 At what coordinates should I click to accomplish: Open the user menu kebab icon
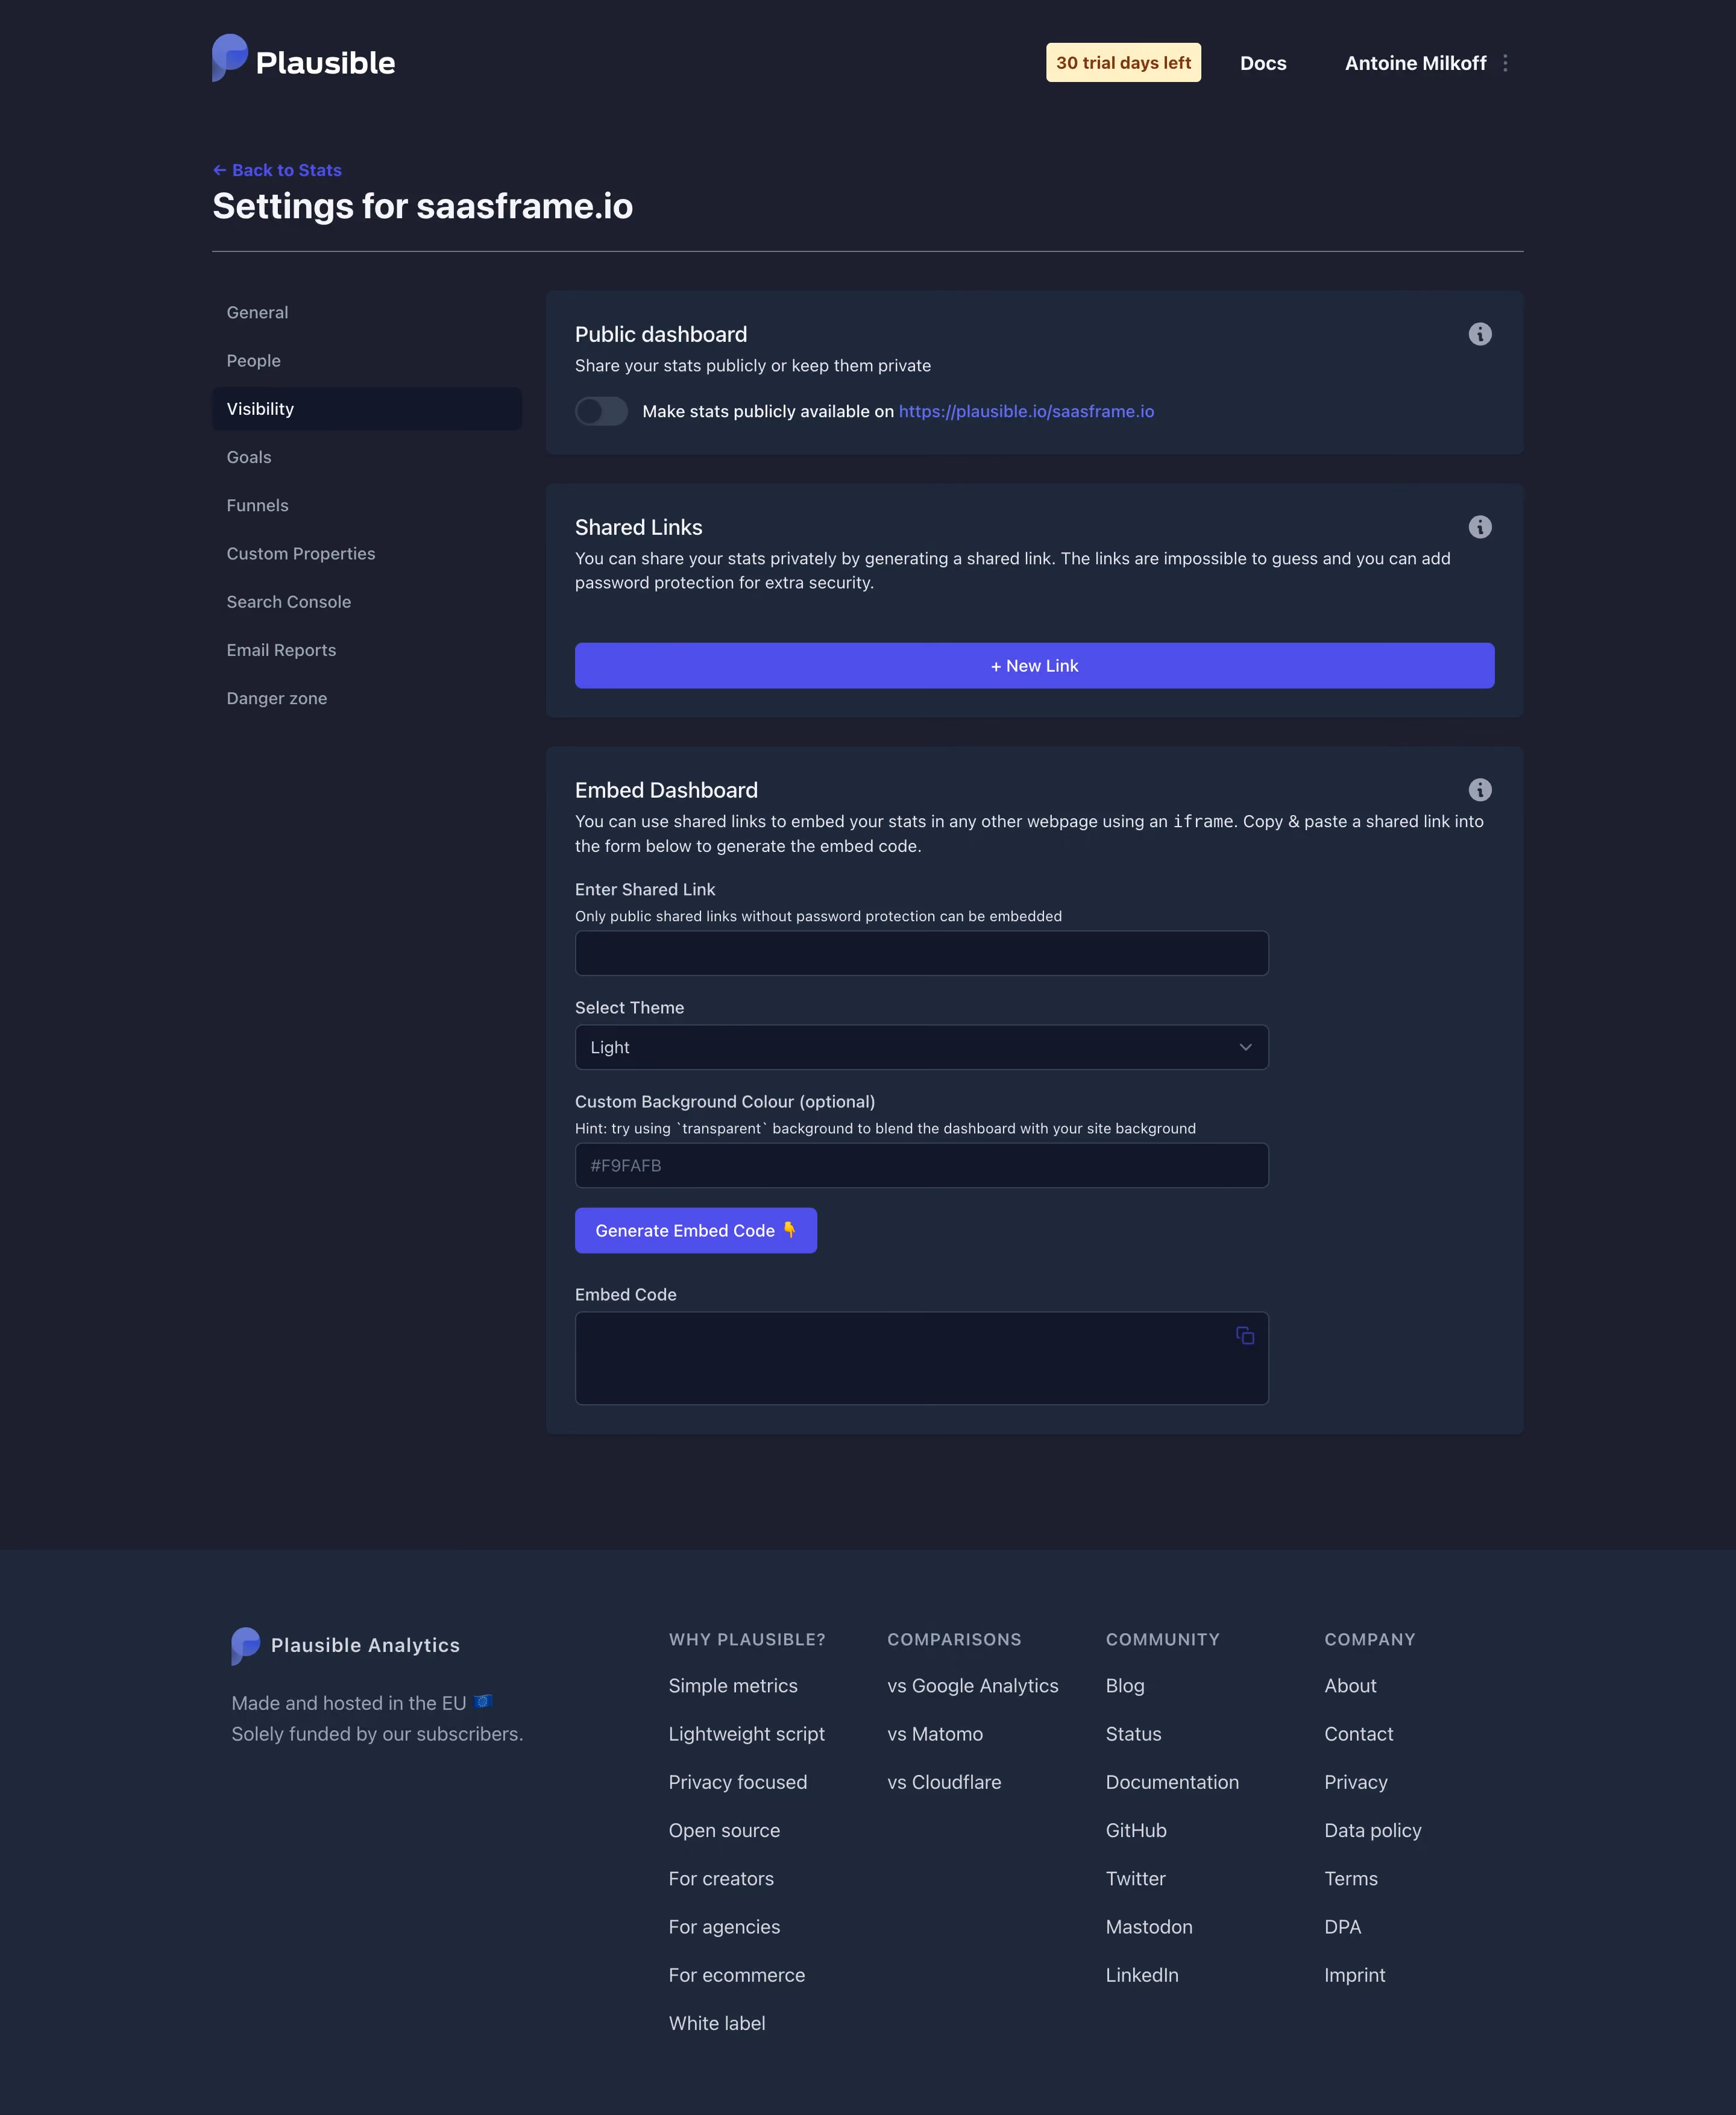(1505, 63)
